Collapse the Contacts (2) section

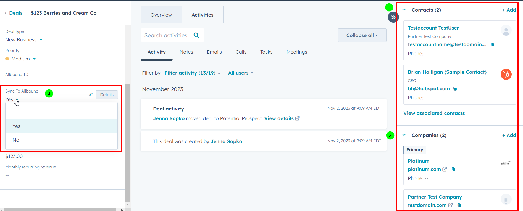(x=404, y=10)
